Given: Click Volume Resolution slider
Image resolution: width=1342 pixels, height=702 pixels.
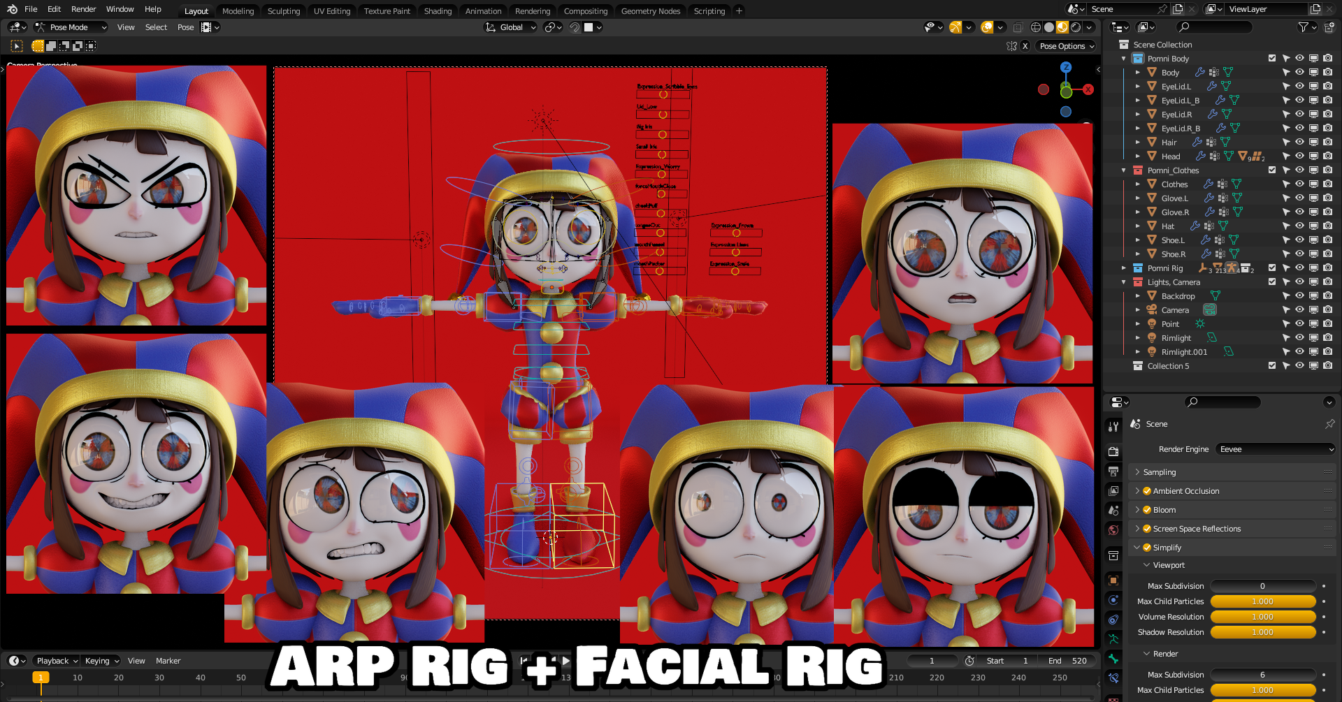Looking at the screenshot, I should pyautogui.click(x=1263, y=617).
